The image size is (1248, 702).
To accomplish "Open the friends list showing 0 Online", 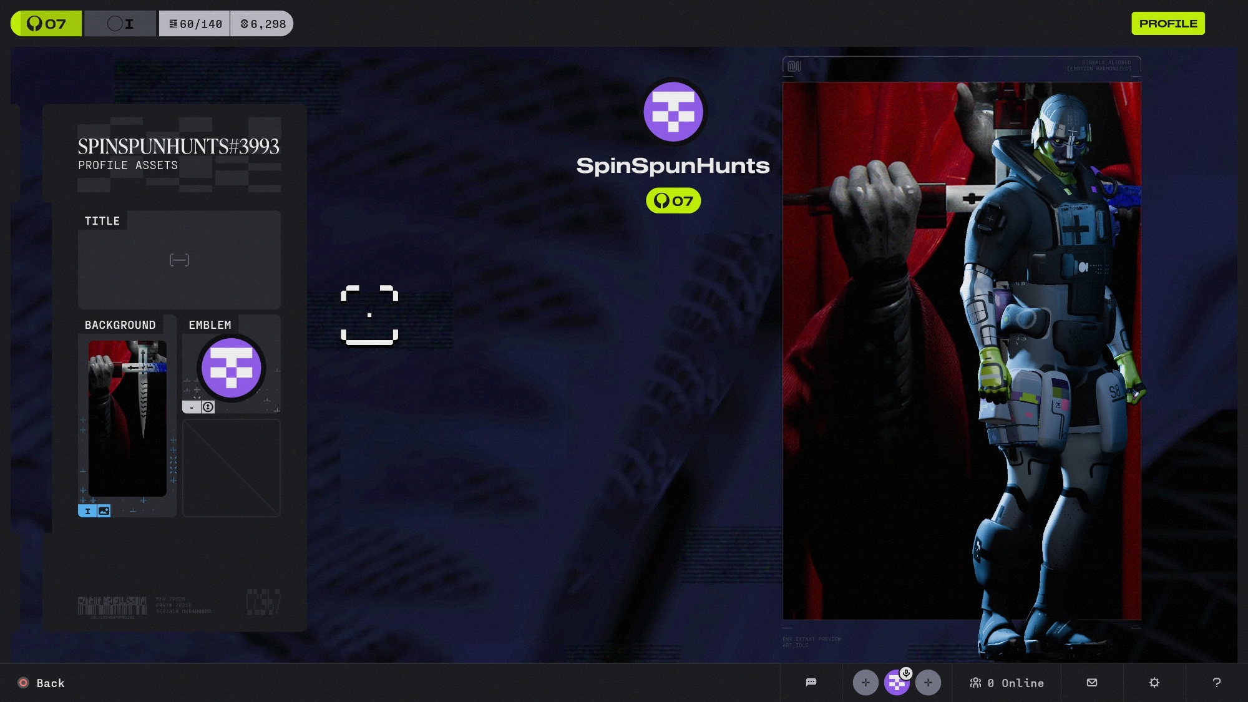I will pos(1007,683).
